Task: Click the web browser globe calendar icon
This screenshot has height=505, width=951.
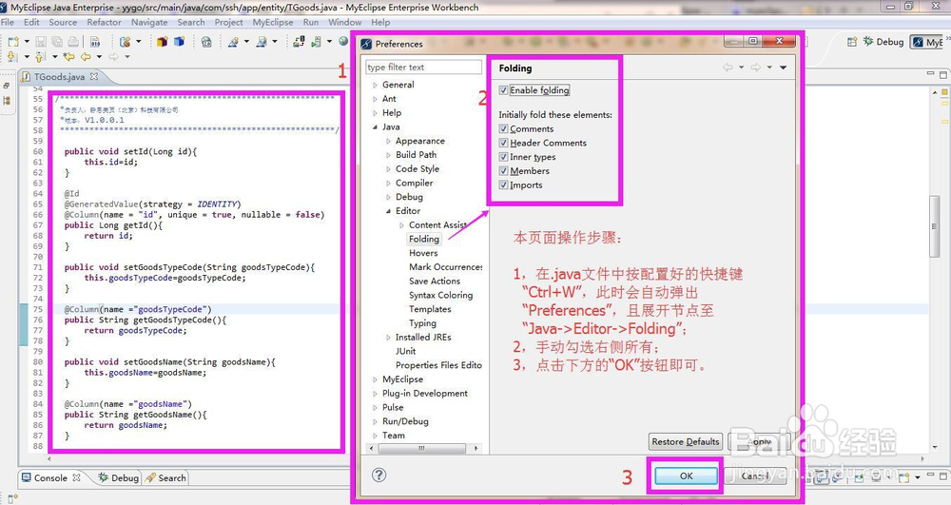Action: pos(206,42)
